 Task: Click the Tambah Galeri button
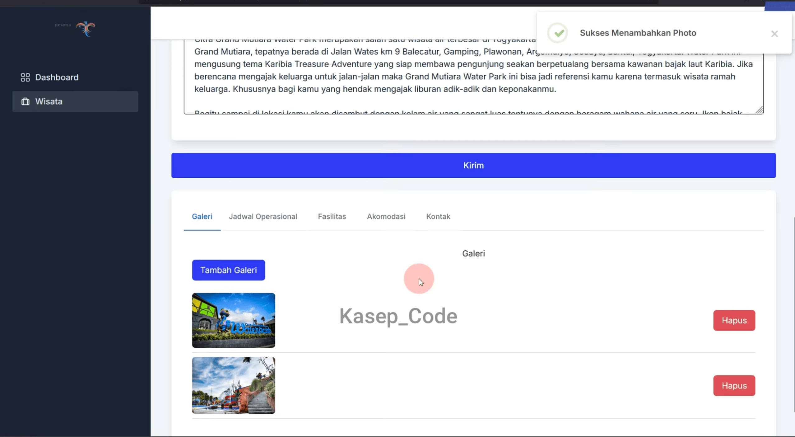pos(229,270)
